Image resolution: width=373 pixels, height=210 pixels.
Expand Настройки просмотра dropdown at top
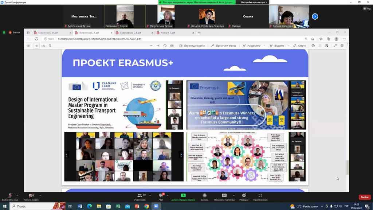coord(254,2)
